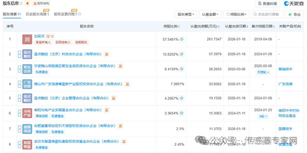Click pie chart icon next to 57.5481%
The image size is (307, 153).
coord(182,39)
